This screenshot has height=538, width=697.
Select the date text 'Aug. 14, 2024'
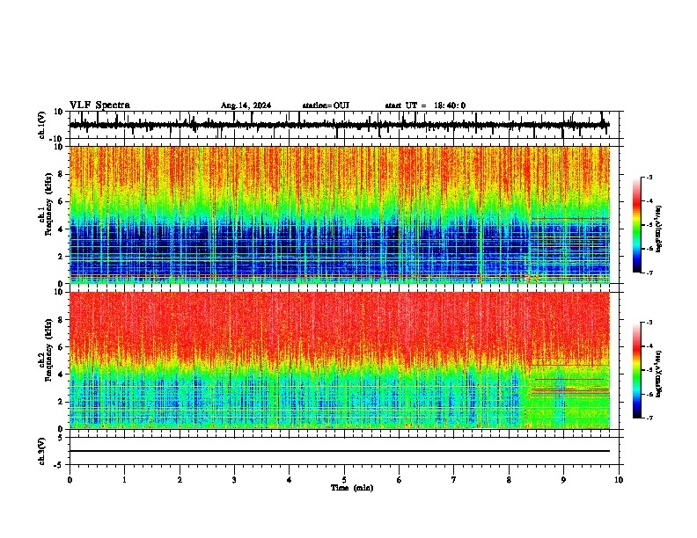(x=246, y=105)
